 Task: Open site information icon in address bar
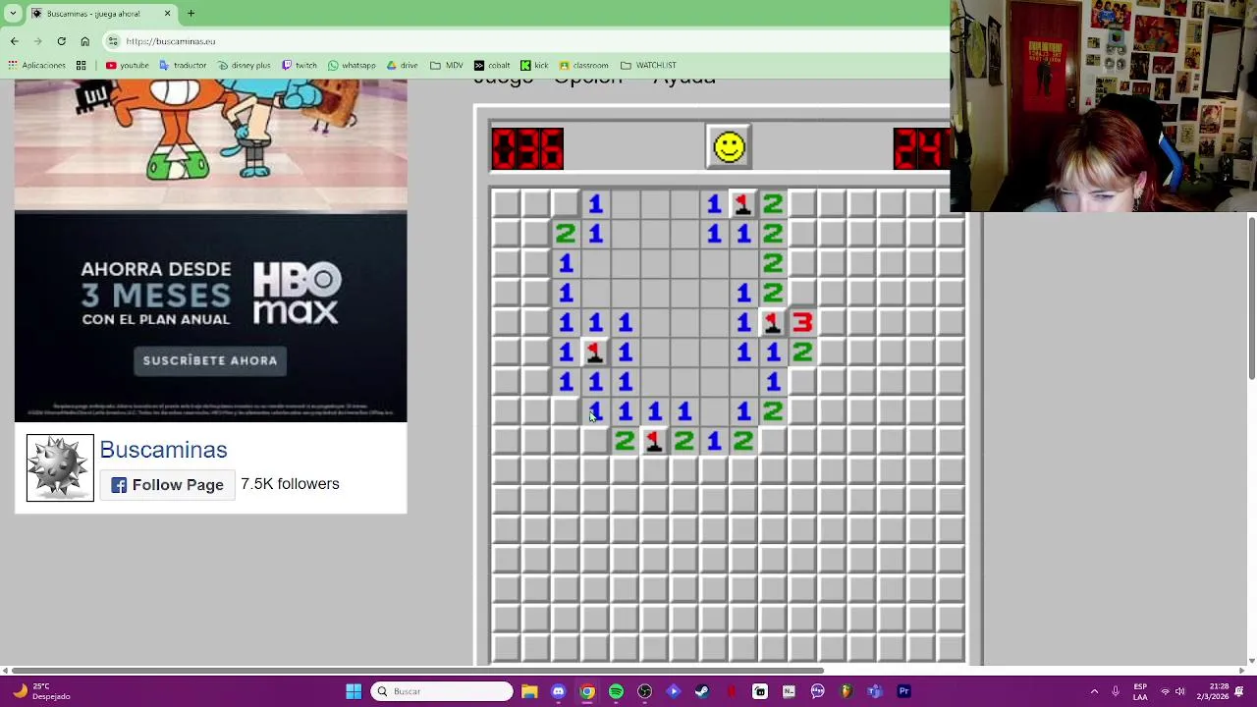tap(113, 41)
